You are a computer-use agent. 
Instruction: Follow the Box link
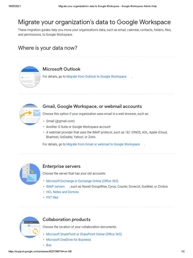pos(49,245)
